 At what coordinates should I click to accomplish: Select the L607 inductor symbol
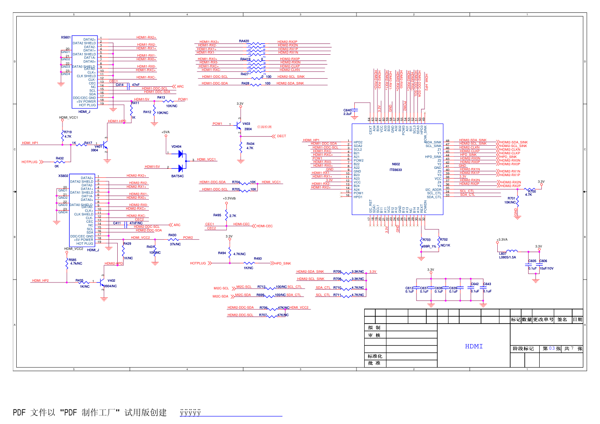pos(512,251)
